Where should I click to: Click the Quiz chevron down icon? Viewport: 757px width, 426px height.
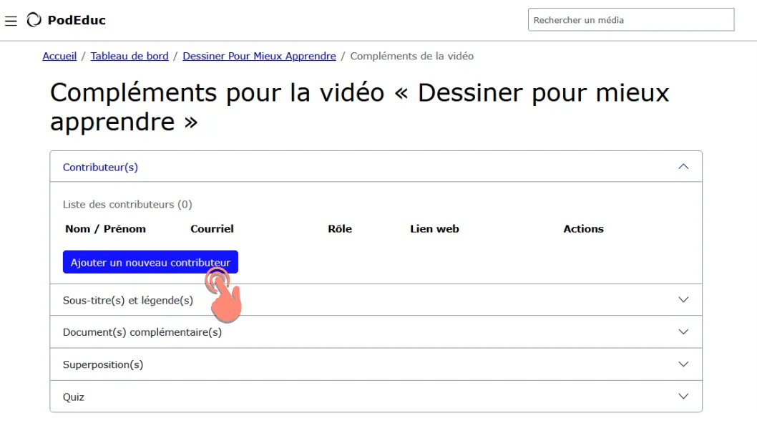click(x=683, y=397)
